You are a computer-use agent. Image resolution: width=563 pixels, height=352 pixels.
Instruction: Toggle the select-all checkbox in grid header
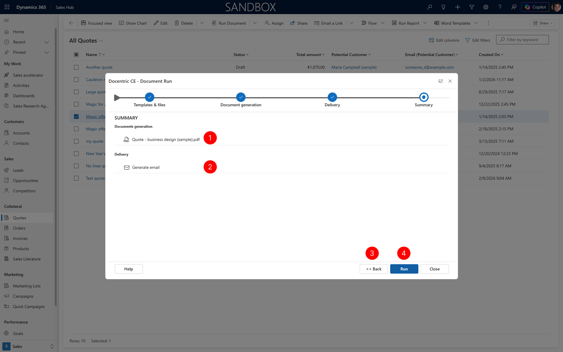point(76,55)
